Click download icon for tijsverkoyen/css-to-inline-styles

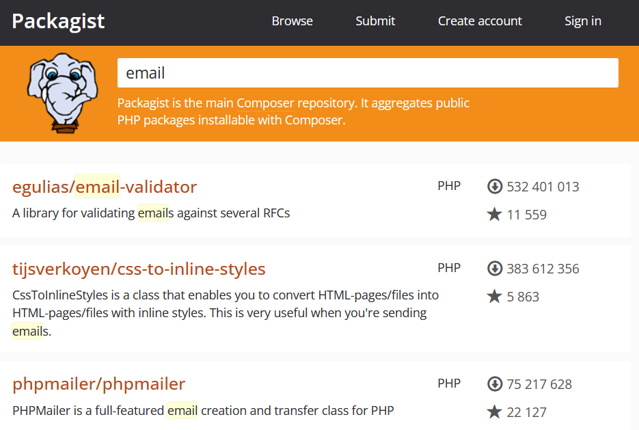tap(495, 269)
